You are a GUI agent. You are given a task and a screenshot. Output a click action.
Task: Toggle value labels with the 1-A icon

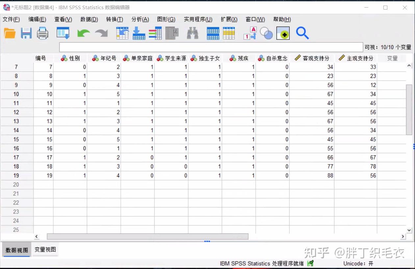[250, 33]
